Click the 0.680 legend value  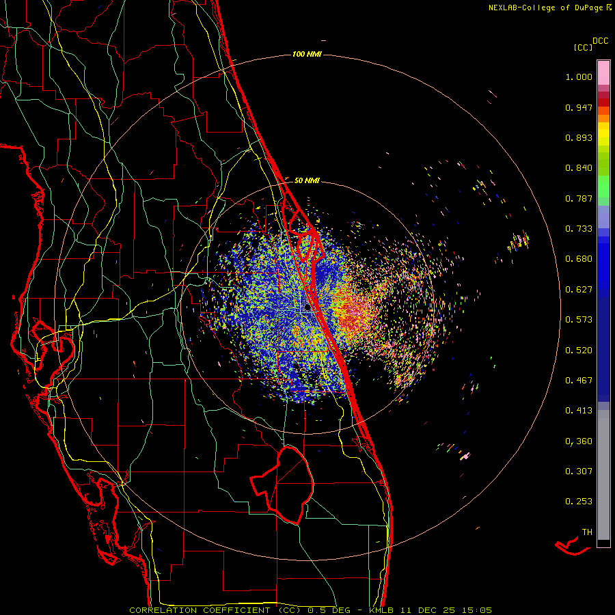pyautogui.click(x=579, y=259)
